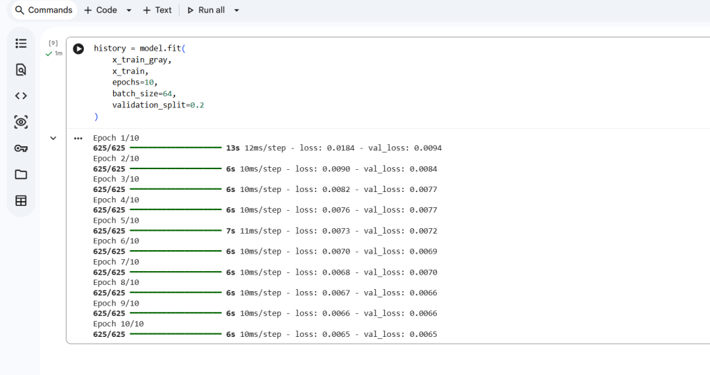Click the Epoch 1/10 progress bar

(x=175, y=148)
